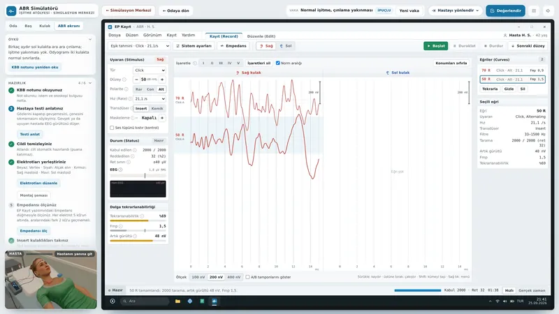This screenshot has height=314, width=559.
Task: Open the Görünüm menu
Action: click(152, 35)
